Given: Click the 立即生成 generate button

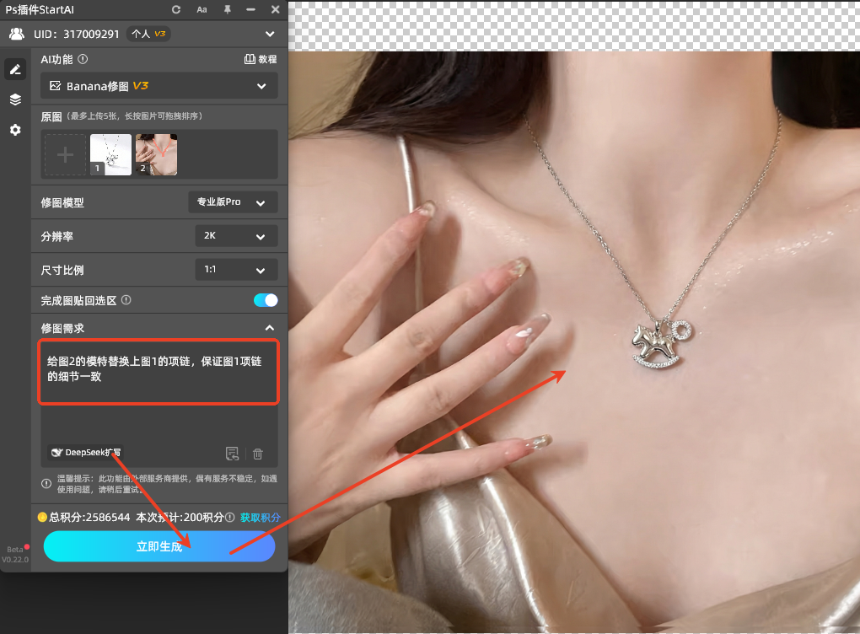Looking at the screenshot, I should click(159, 546).
